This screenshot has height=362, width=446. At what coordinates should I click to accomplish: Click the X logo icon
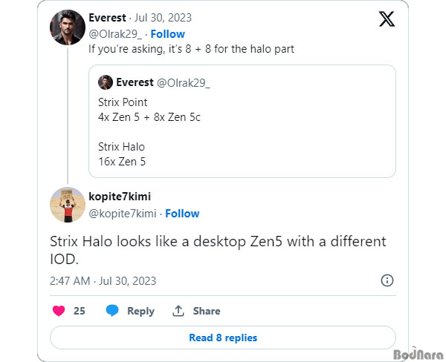[387, 19]
